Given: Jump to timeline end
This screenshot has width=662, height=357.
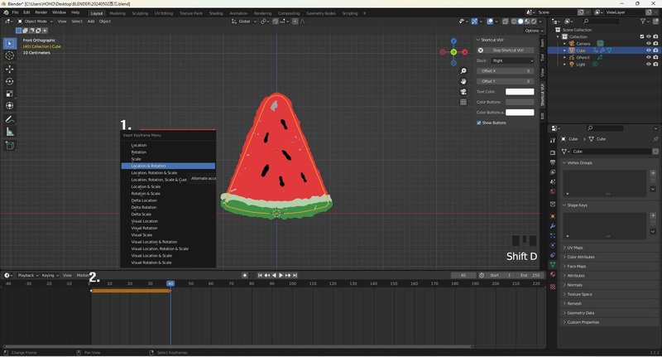Looking at the screenshot, I should tap(295, 275).
